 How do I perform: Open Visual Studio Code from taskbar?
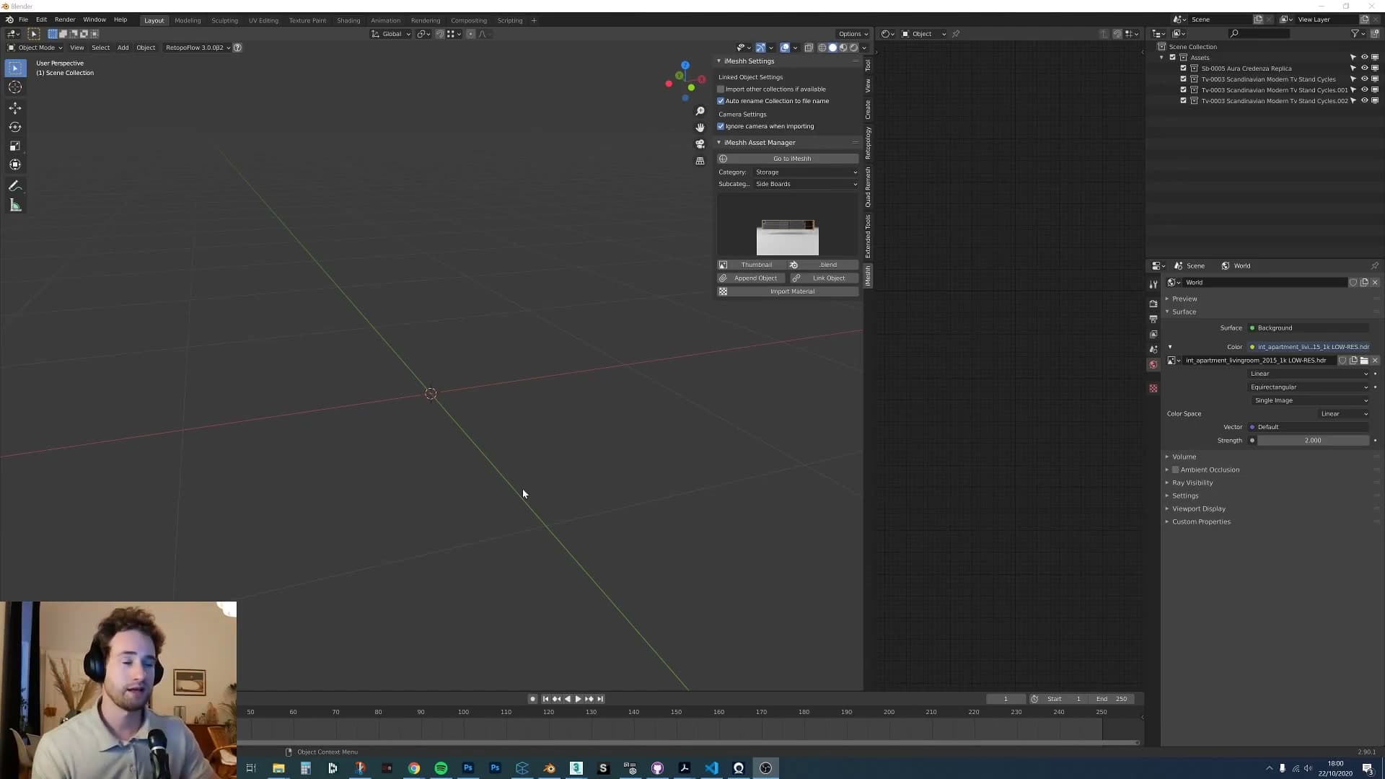(711, 768)
